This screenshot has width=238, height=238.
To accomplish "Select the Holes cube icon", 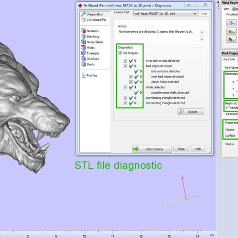I will (x=83, y=48).
